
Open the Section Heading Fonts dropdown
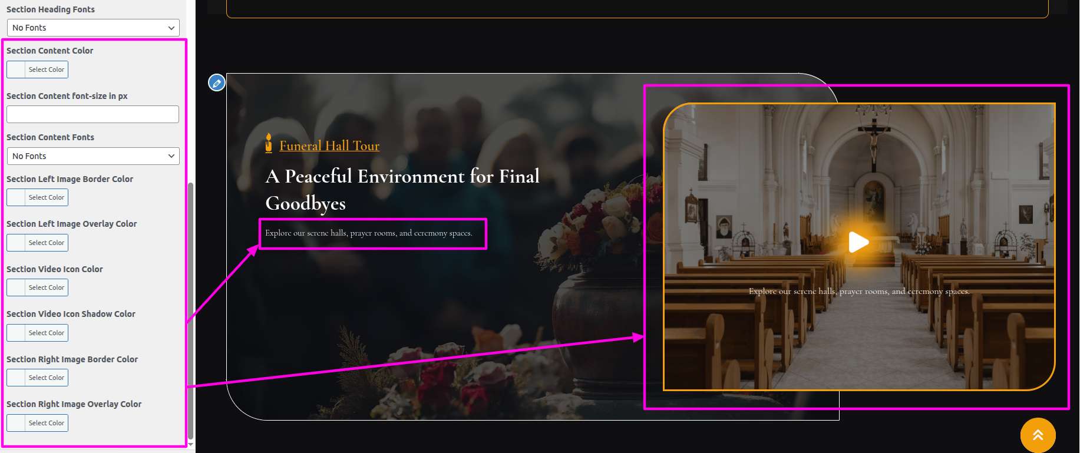(93, 28)
